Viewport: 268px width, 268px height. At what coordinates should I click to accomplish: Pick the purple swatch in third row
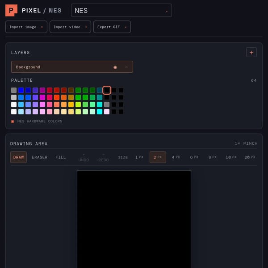[35, 105]
